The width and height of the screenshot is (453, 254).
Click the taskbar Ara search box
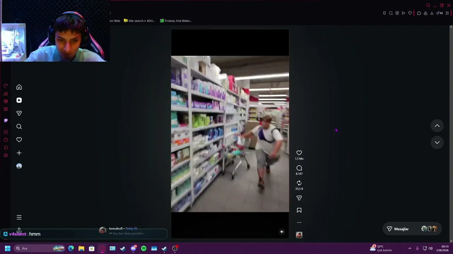point(40,248)
